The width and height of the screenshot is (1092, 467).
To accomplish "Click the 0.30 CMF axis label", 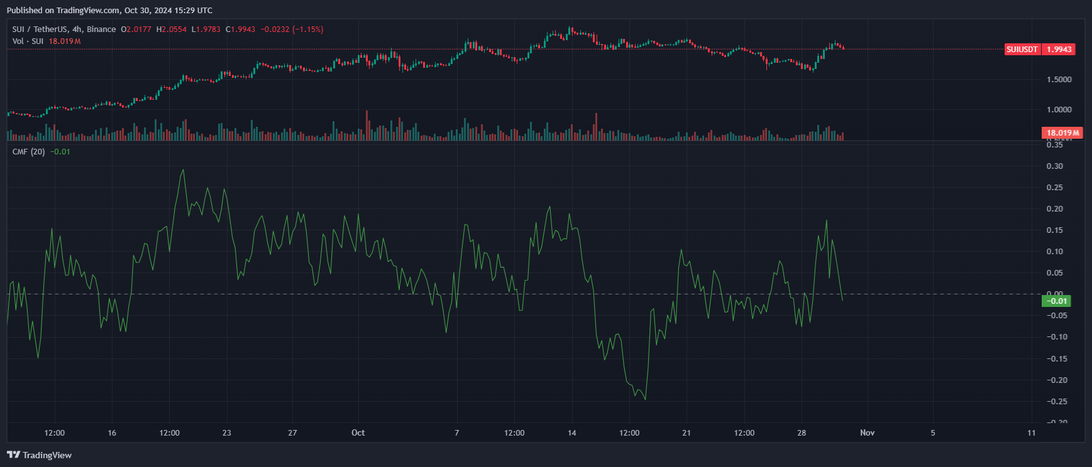I will click(1055, 166).
